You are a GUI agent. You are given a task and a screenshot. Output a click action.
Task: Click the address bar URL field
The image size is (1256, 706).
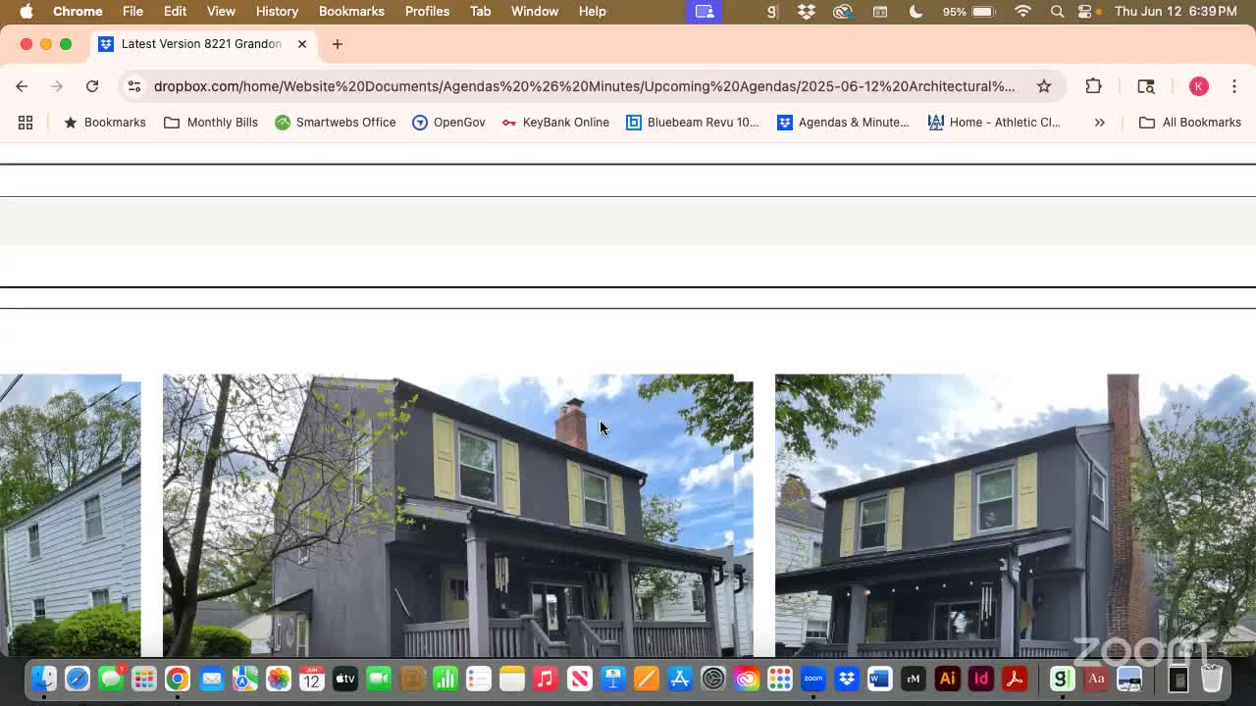click(x=584, y=86)
